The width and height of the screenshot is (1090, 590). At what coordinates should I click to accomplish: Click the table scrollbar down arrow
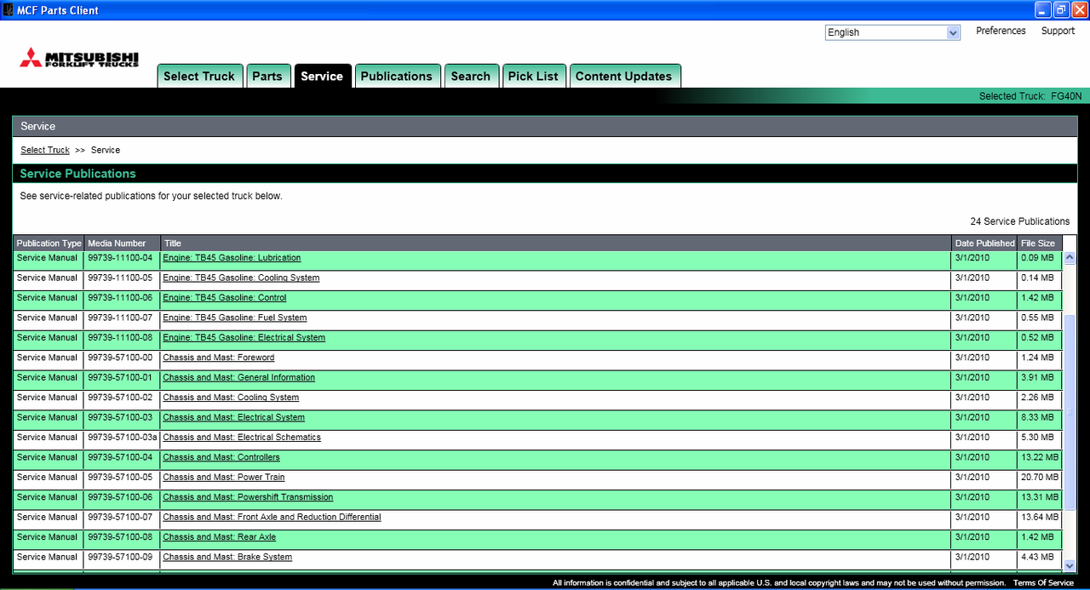[x=1070, y=564]
